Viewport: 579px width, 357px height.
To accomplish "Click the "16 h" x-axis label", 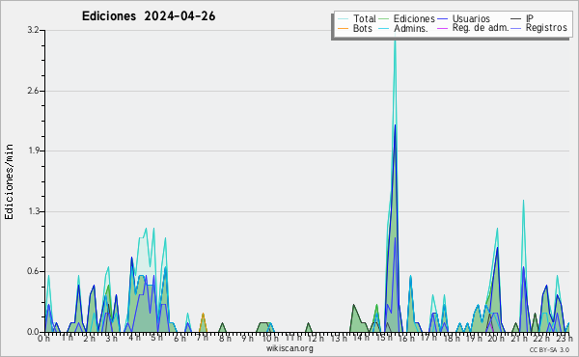I will (406, 338).
